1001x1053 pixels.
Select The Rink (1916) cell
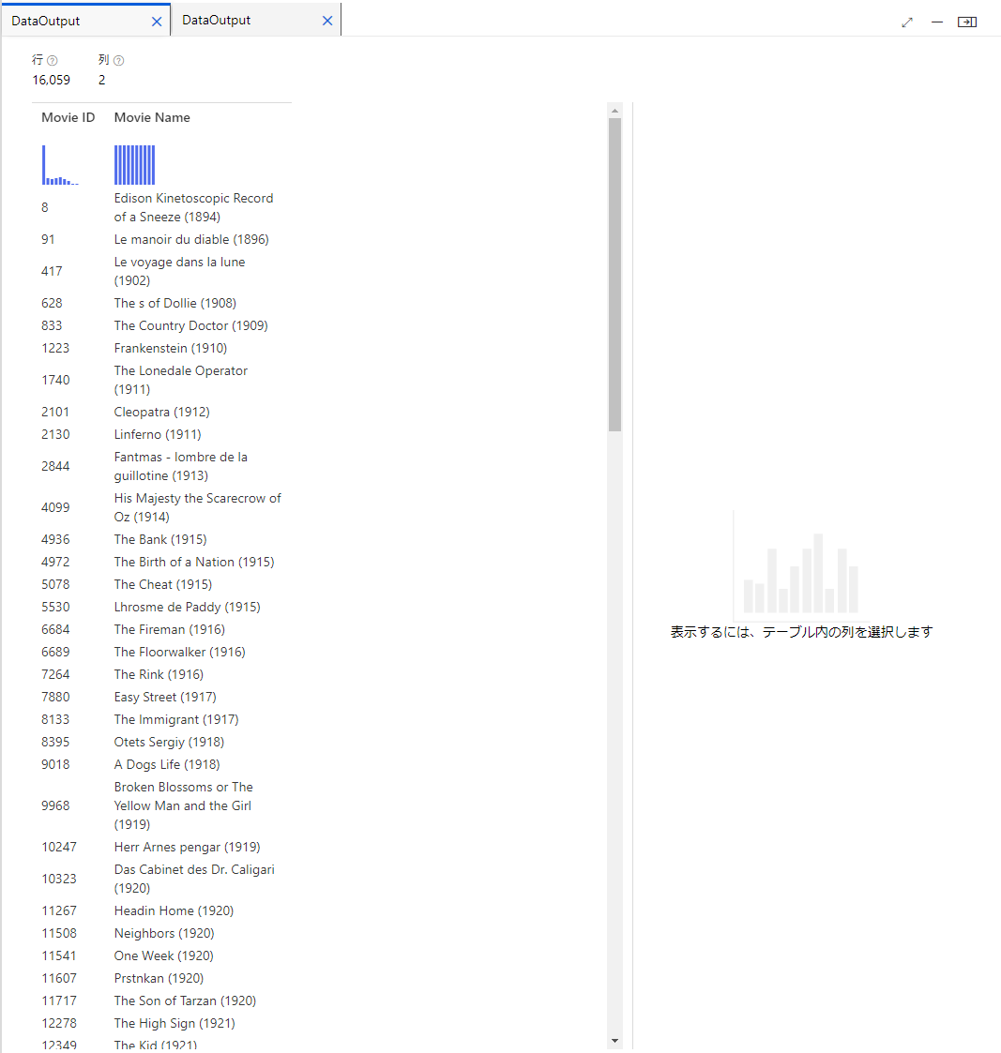pos(159,674)
